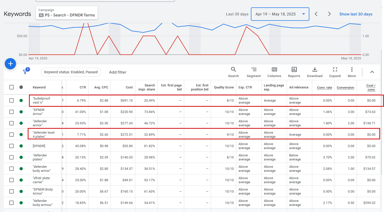Image resolution: width=384 pixels, height=212 pixels.
Task: Click green status dot for "defender plates"
Action: (x=21, y=157)
